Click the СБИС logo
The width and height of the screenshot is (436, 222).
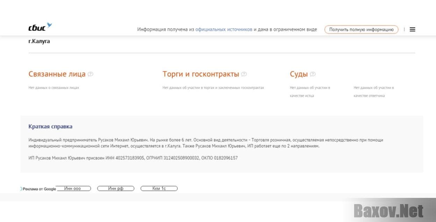(x=40, y=27)
